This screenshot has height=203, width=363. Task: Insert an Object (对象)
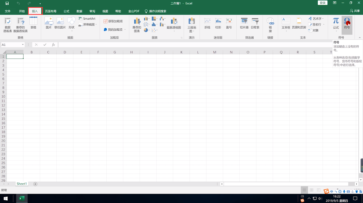click(x=313, y=30)
